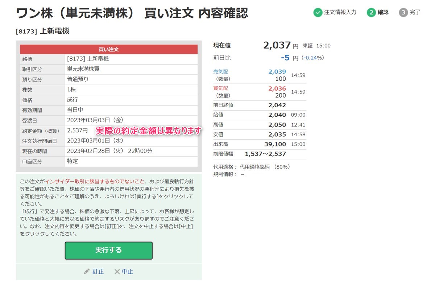Select 完了 step label
Image resolution: width=435 pixels, height=281 pixels.
tap(415, 12)
